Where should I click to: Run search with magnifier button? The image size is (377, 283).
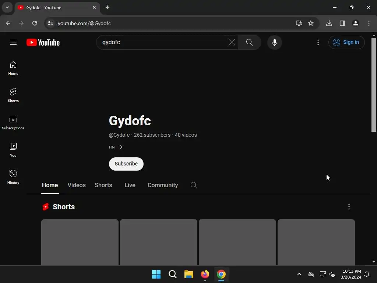point(249,43)
